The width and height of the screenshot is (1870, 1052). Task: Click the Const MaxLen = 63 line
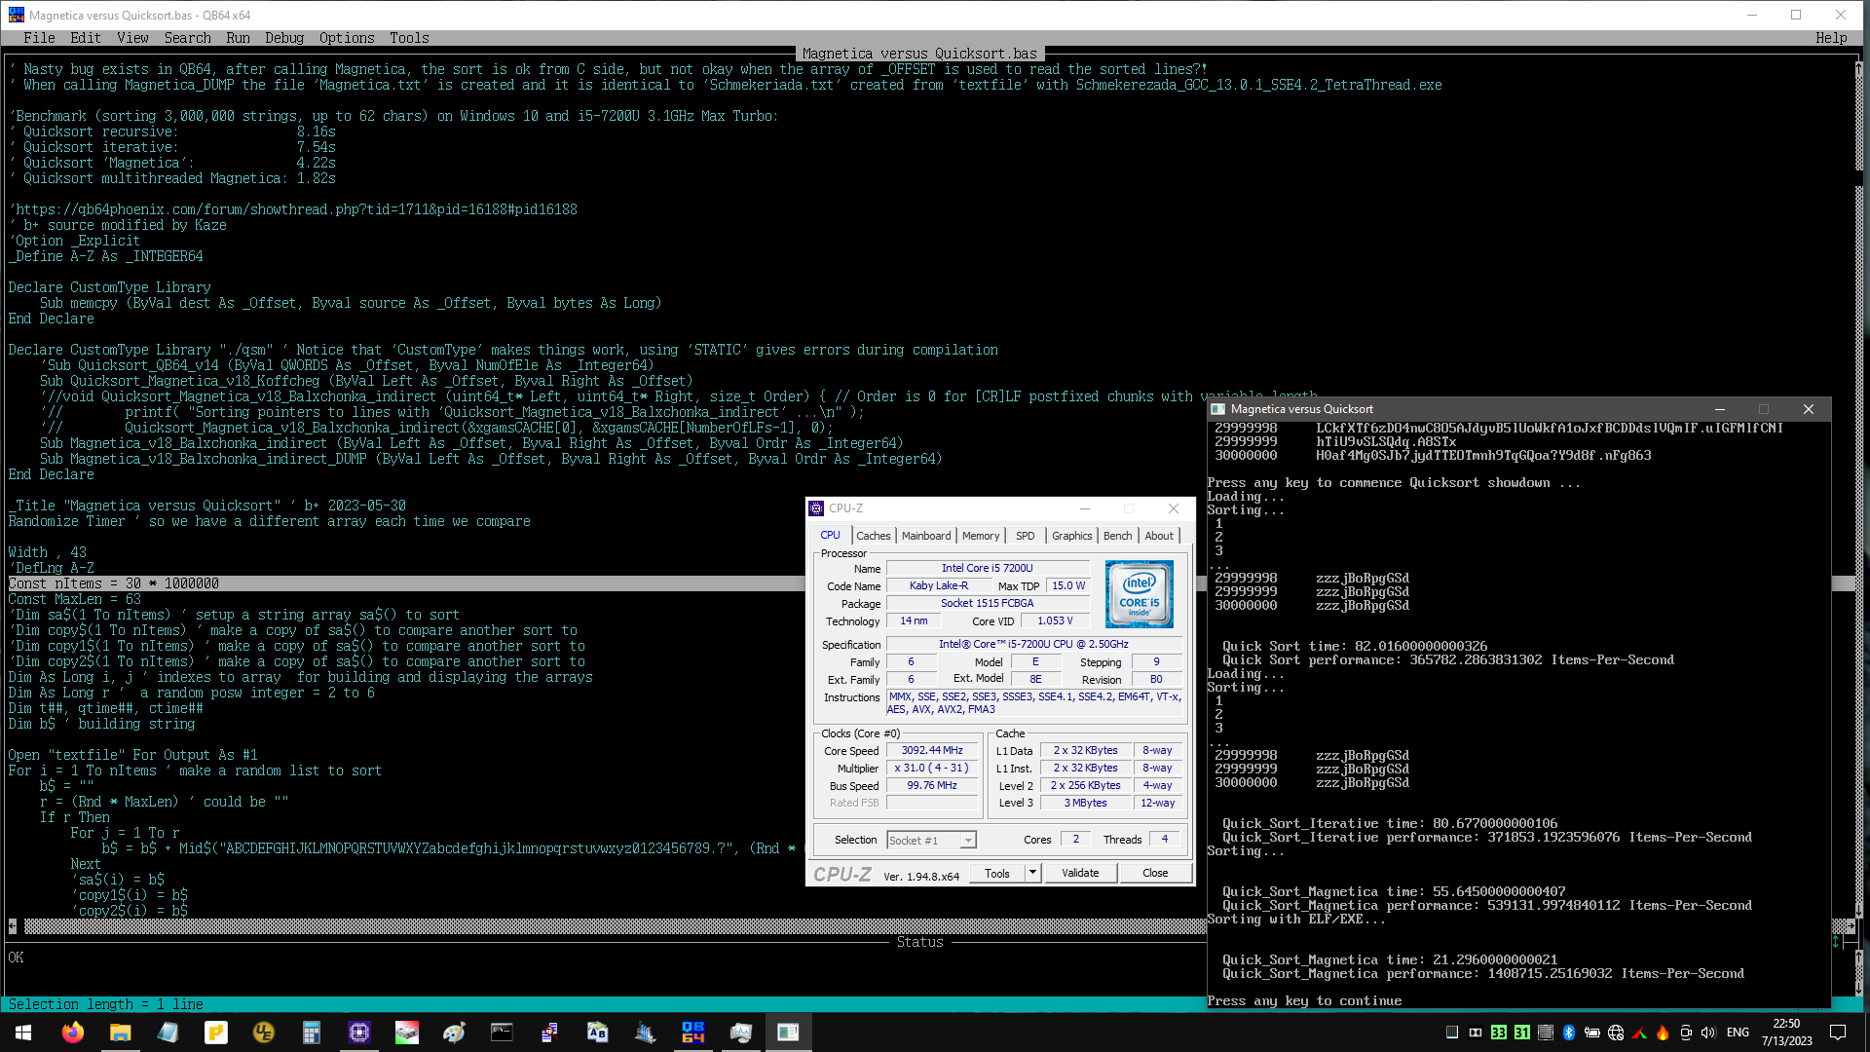click(74, 599)
